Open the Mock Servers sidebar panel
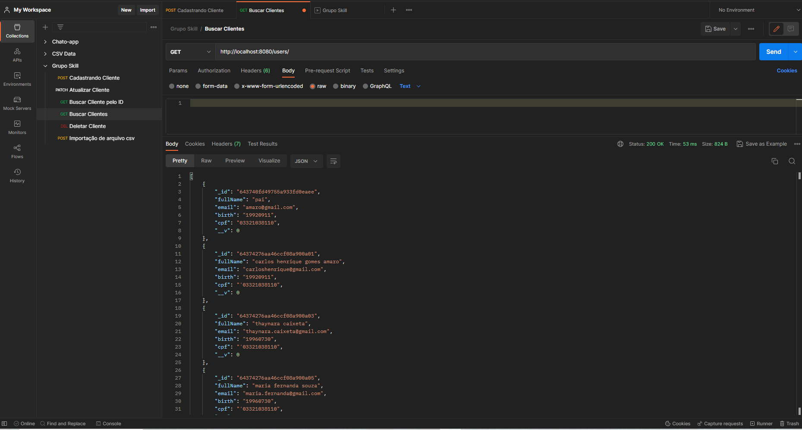This screenshot has height=430, width=802. click(17, 103)
